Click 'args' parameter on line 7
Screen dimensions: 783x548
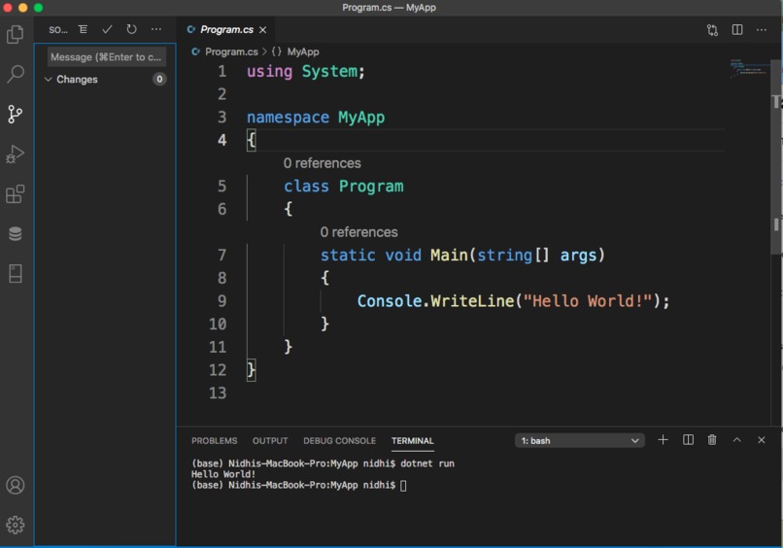(578, 255)
